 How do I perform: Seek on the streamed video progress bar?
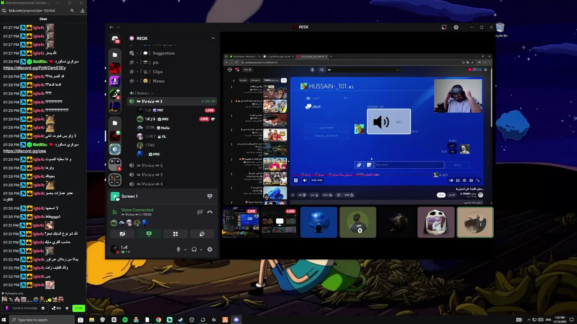pyautogui.click(x=387, y=175)
